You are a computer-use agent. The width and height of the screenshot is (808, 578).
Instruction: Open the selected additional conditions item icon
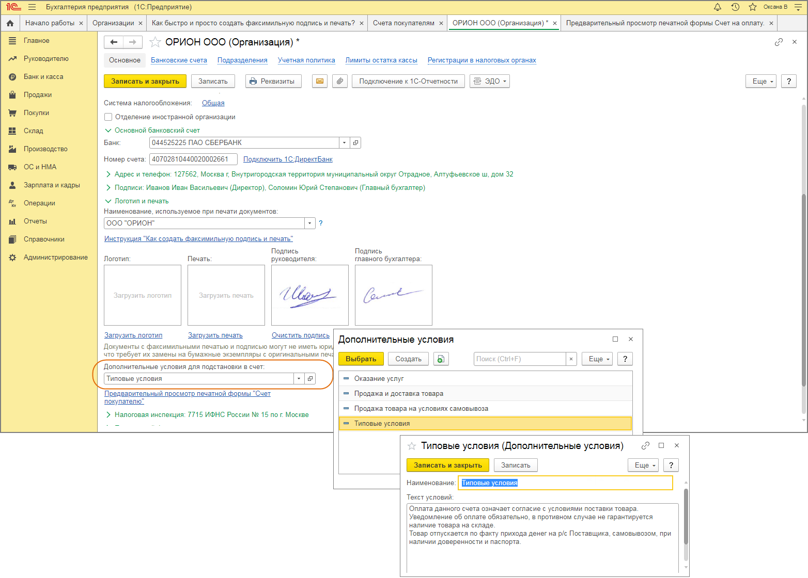tap(310, 379)
